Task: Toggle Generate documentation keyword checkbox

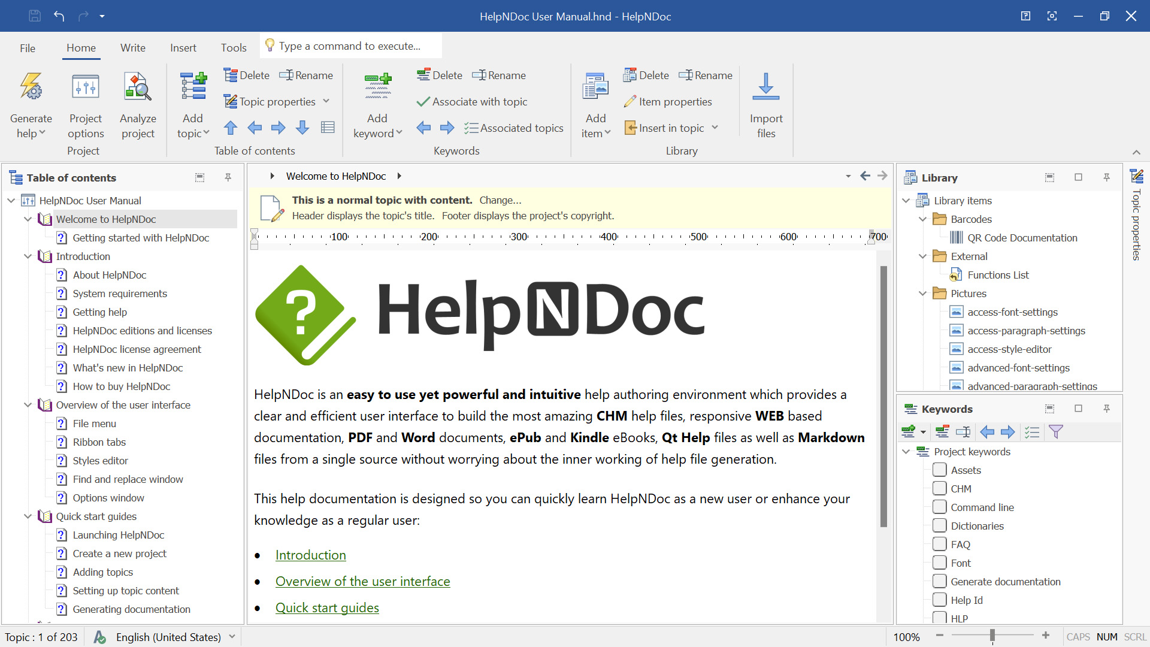Action: pos(940,582)
